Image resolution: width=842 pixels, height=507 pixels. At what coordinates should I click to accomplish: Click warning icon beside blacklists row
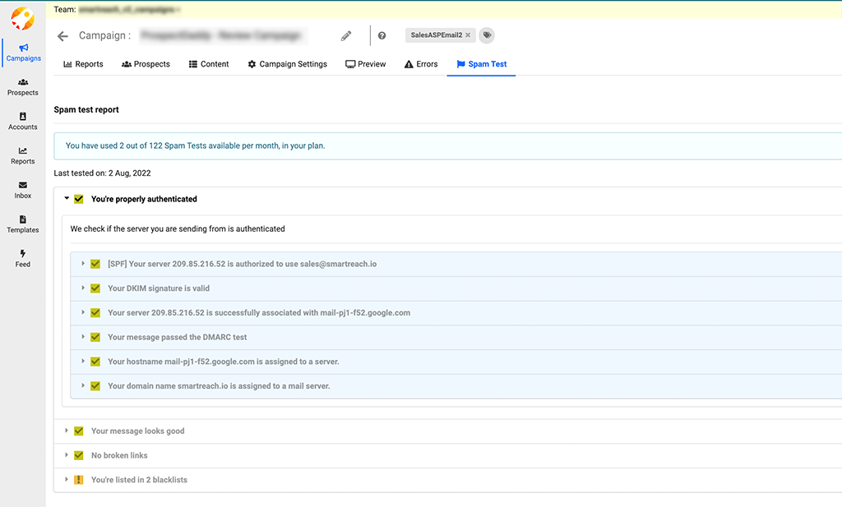click(79, 480)
